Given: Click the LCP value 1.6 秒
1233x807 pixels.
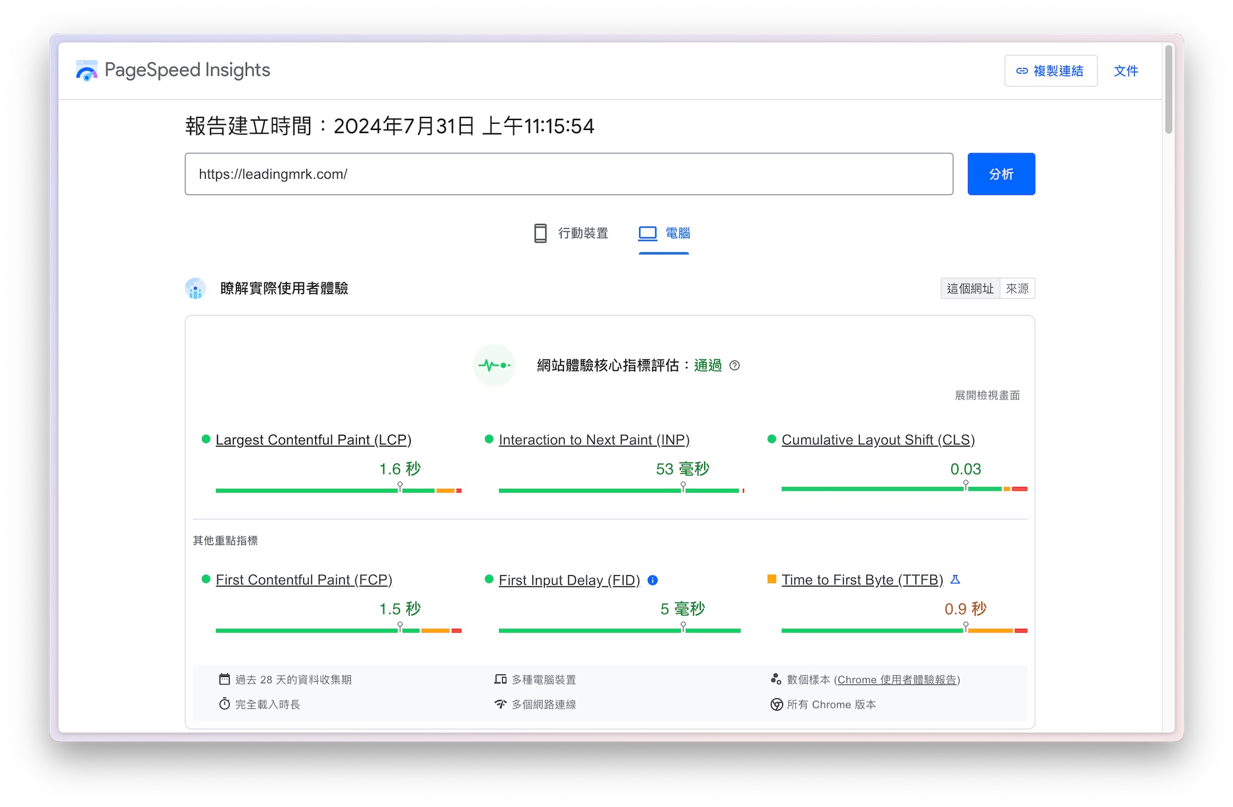Looking at the screenshot, I should point(400,469).
